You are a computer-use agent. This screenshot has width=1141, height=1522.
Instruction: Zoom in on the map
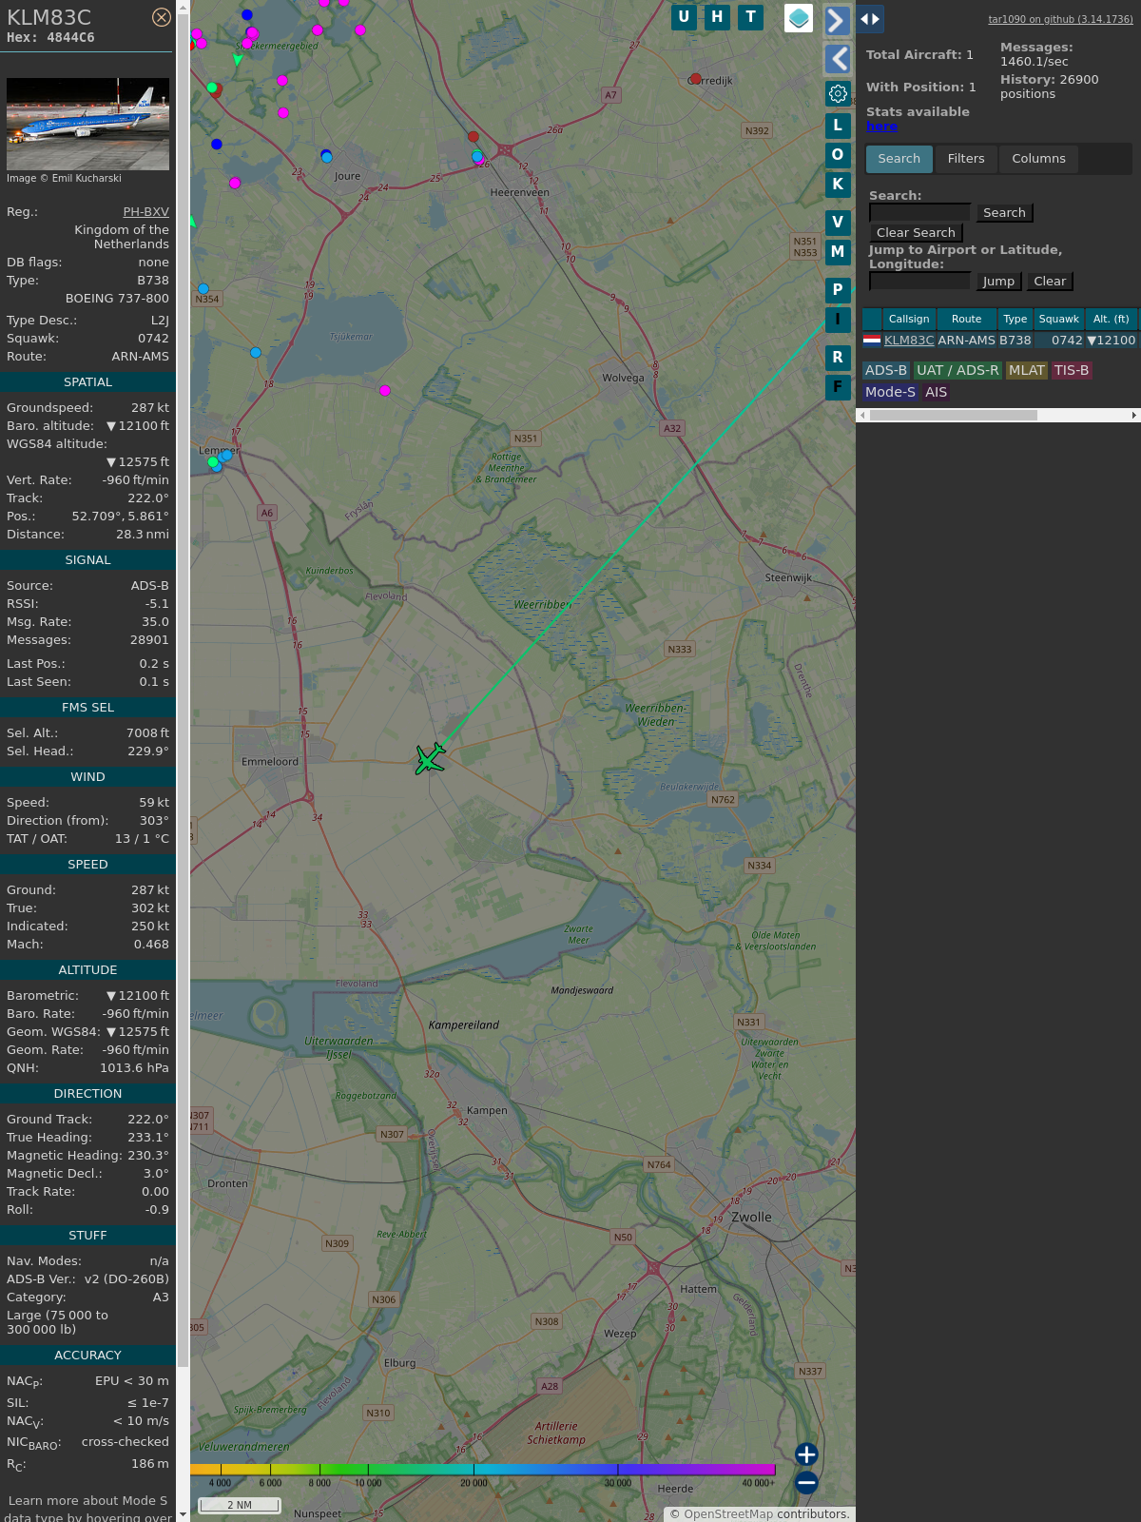806,1454
